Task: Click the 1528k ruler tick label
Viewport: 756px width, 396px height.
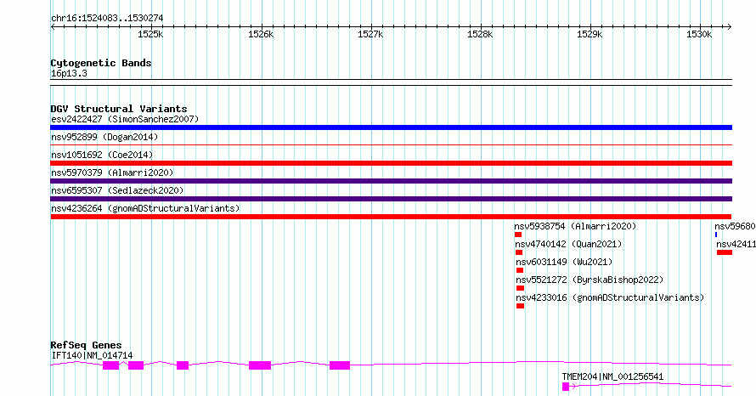Action: (480, 34)
